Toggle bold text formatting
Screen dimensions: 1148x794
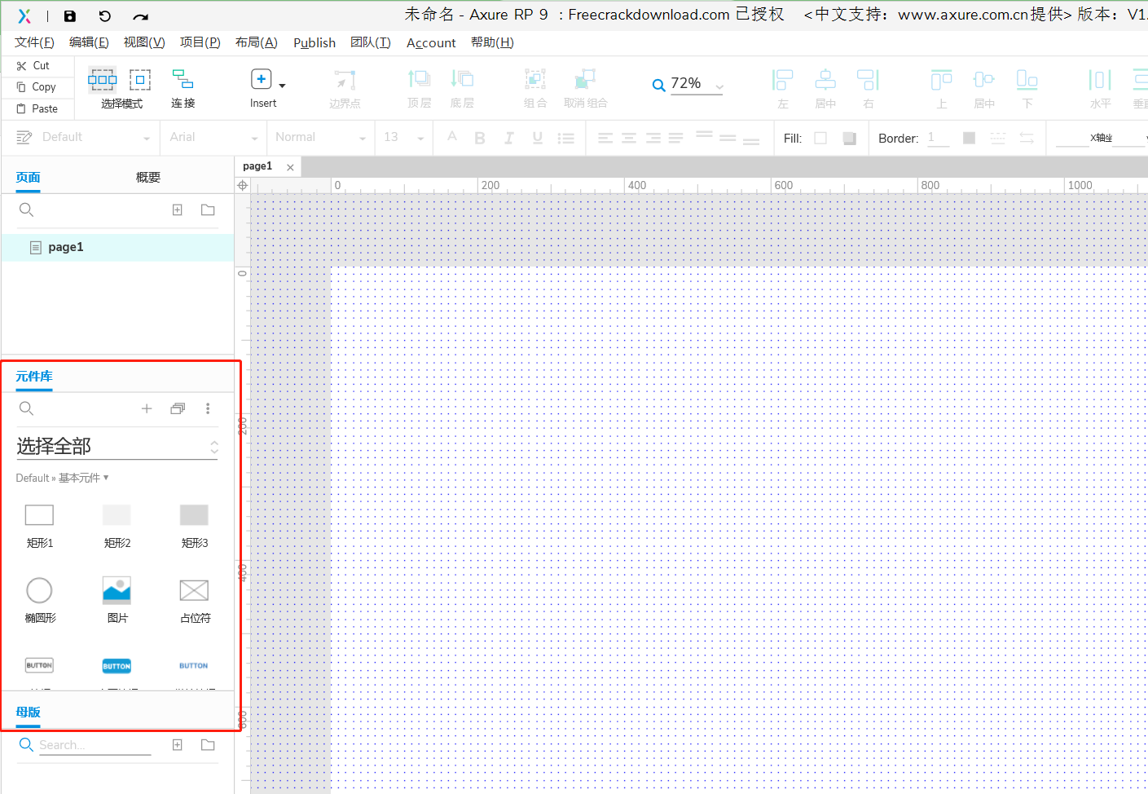[x=480, y=138]
